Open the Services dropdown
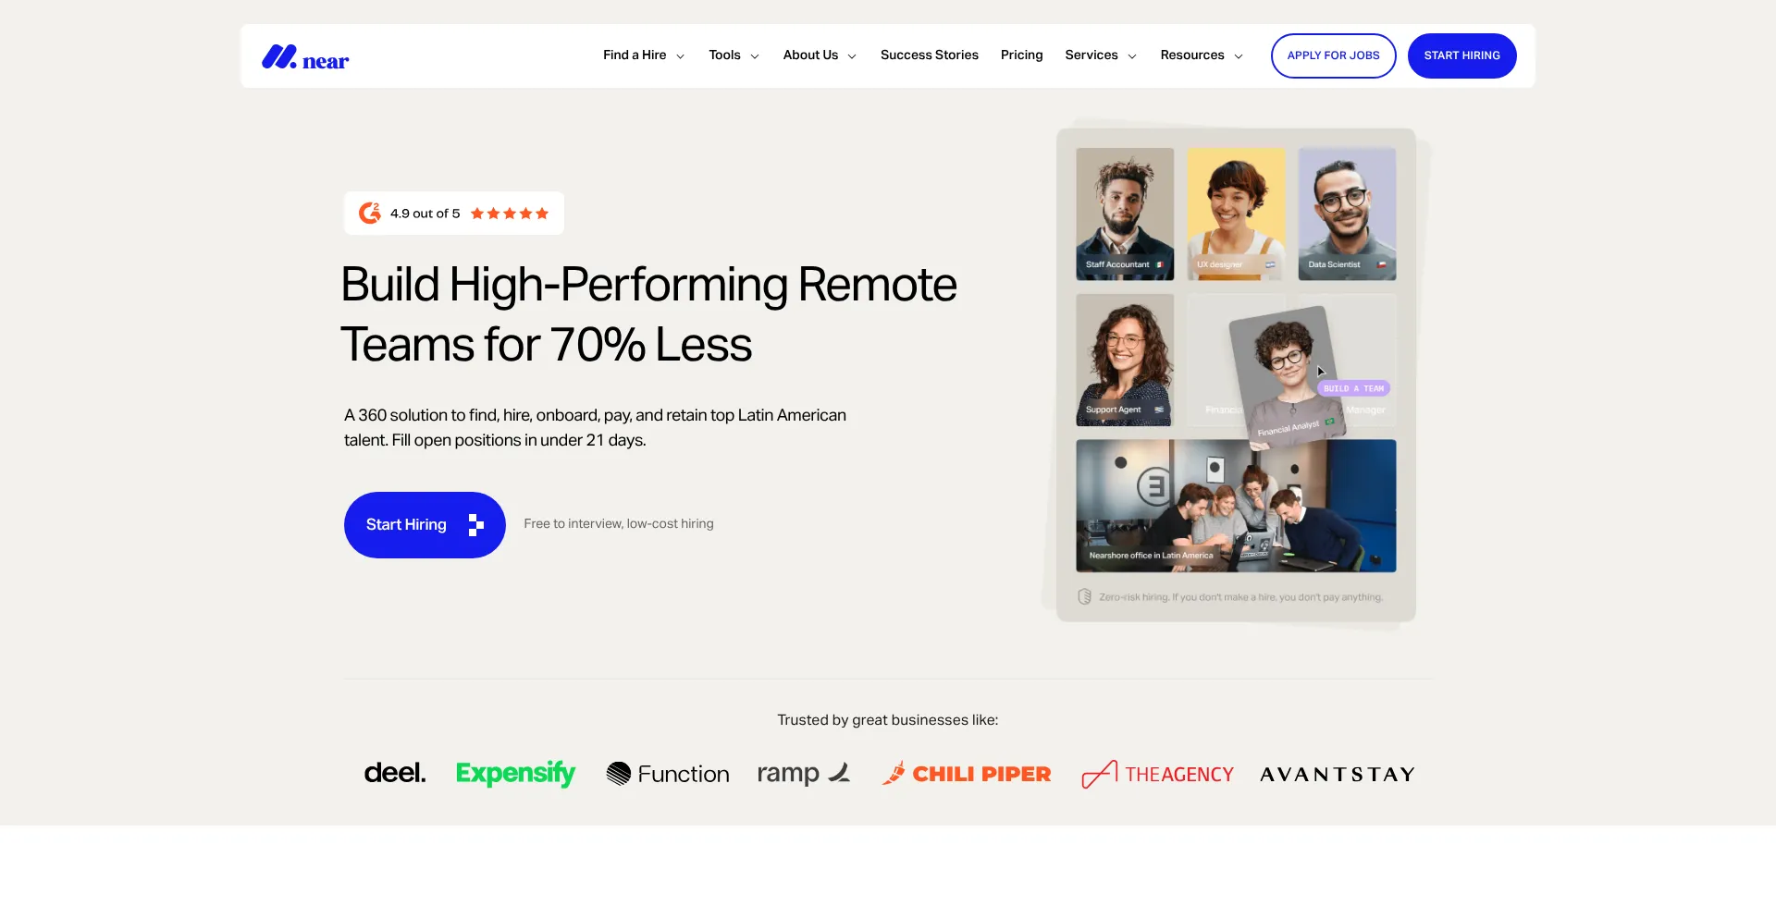The height and width of the screenshot is (918, 1776). point(1101,55)
